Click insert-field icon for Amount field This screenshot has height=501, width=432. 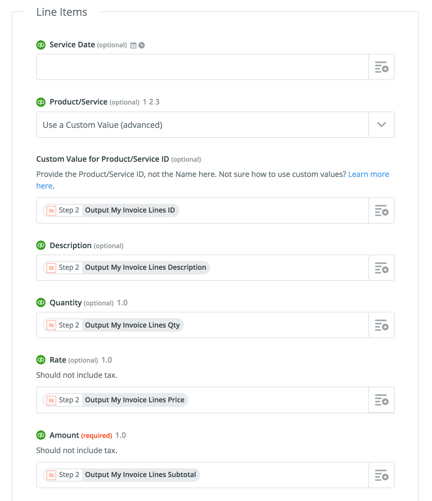click(382, 475)
